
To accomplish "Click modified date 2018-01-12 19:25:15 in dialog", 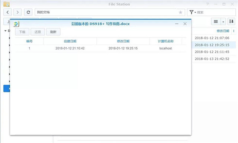I will click(123, 48).
